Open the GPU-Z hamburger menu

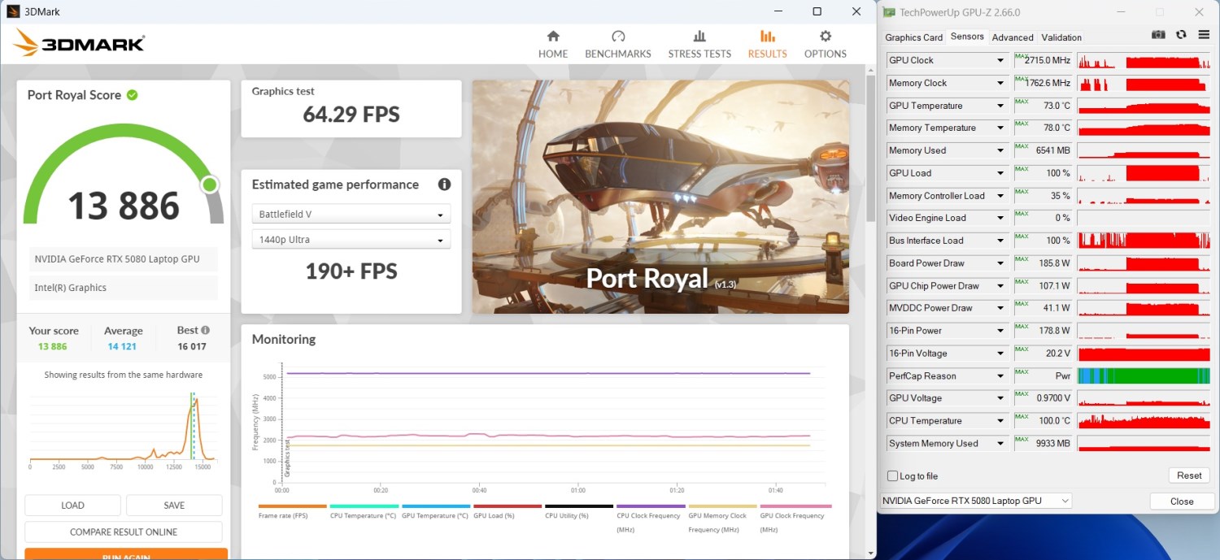1202,35
